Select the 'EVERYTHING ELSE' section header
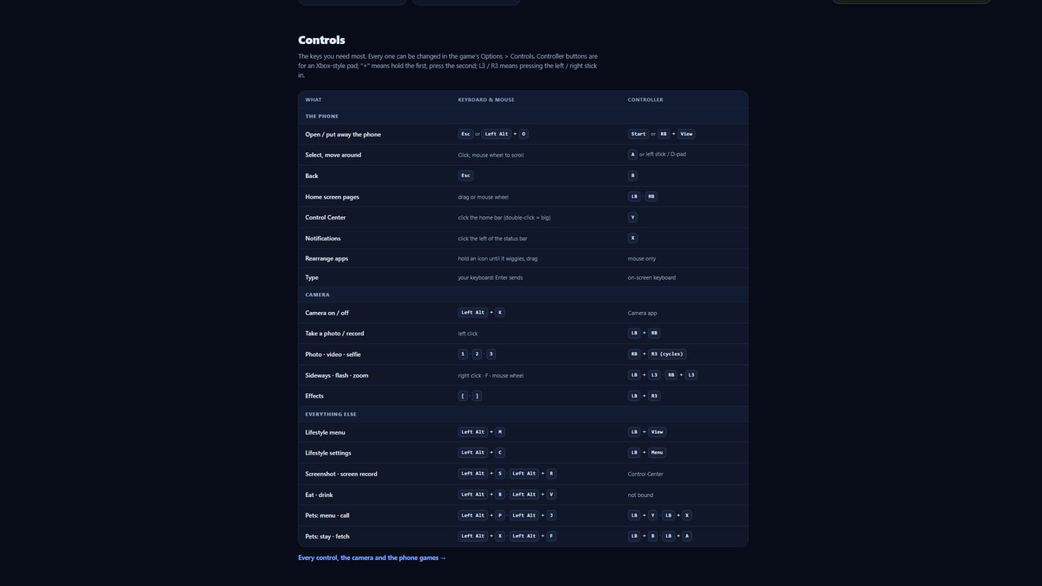Screen dimensions: 1042x586 coord(331,414)
